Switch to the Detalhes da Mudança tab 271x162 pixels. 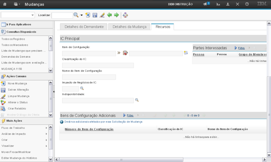click(x=129, y=27)
